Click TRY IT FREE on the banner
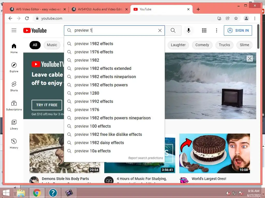The width and height of the screenshot is (265, 198). [x=47, y=105]
